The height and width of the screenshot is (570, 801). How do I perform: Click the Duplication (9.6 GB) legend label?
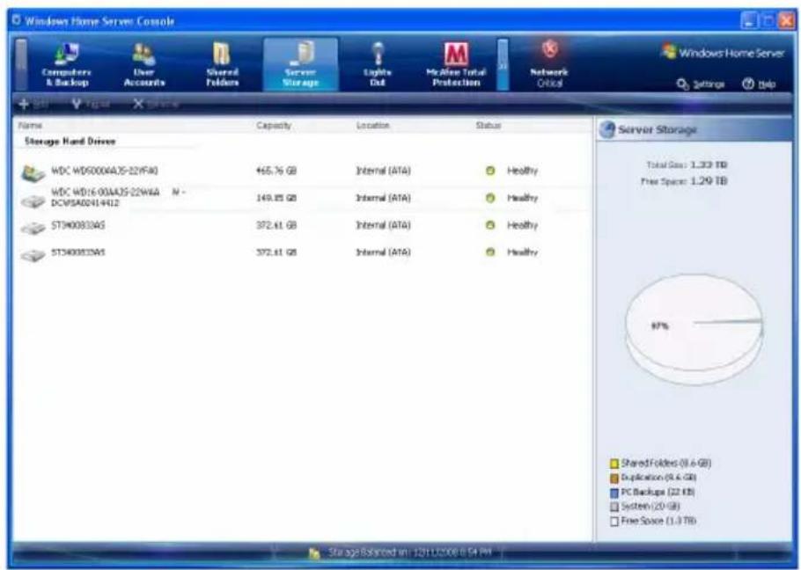(658, 479)
